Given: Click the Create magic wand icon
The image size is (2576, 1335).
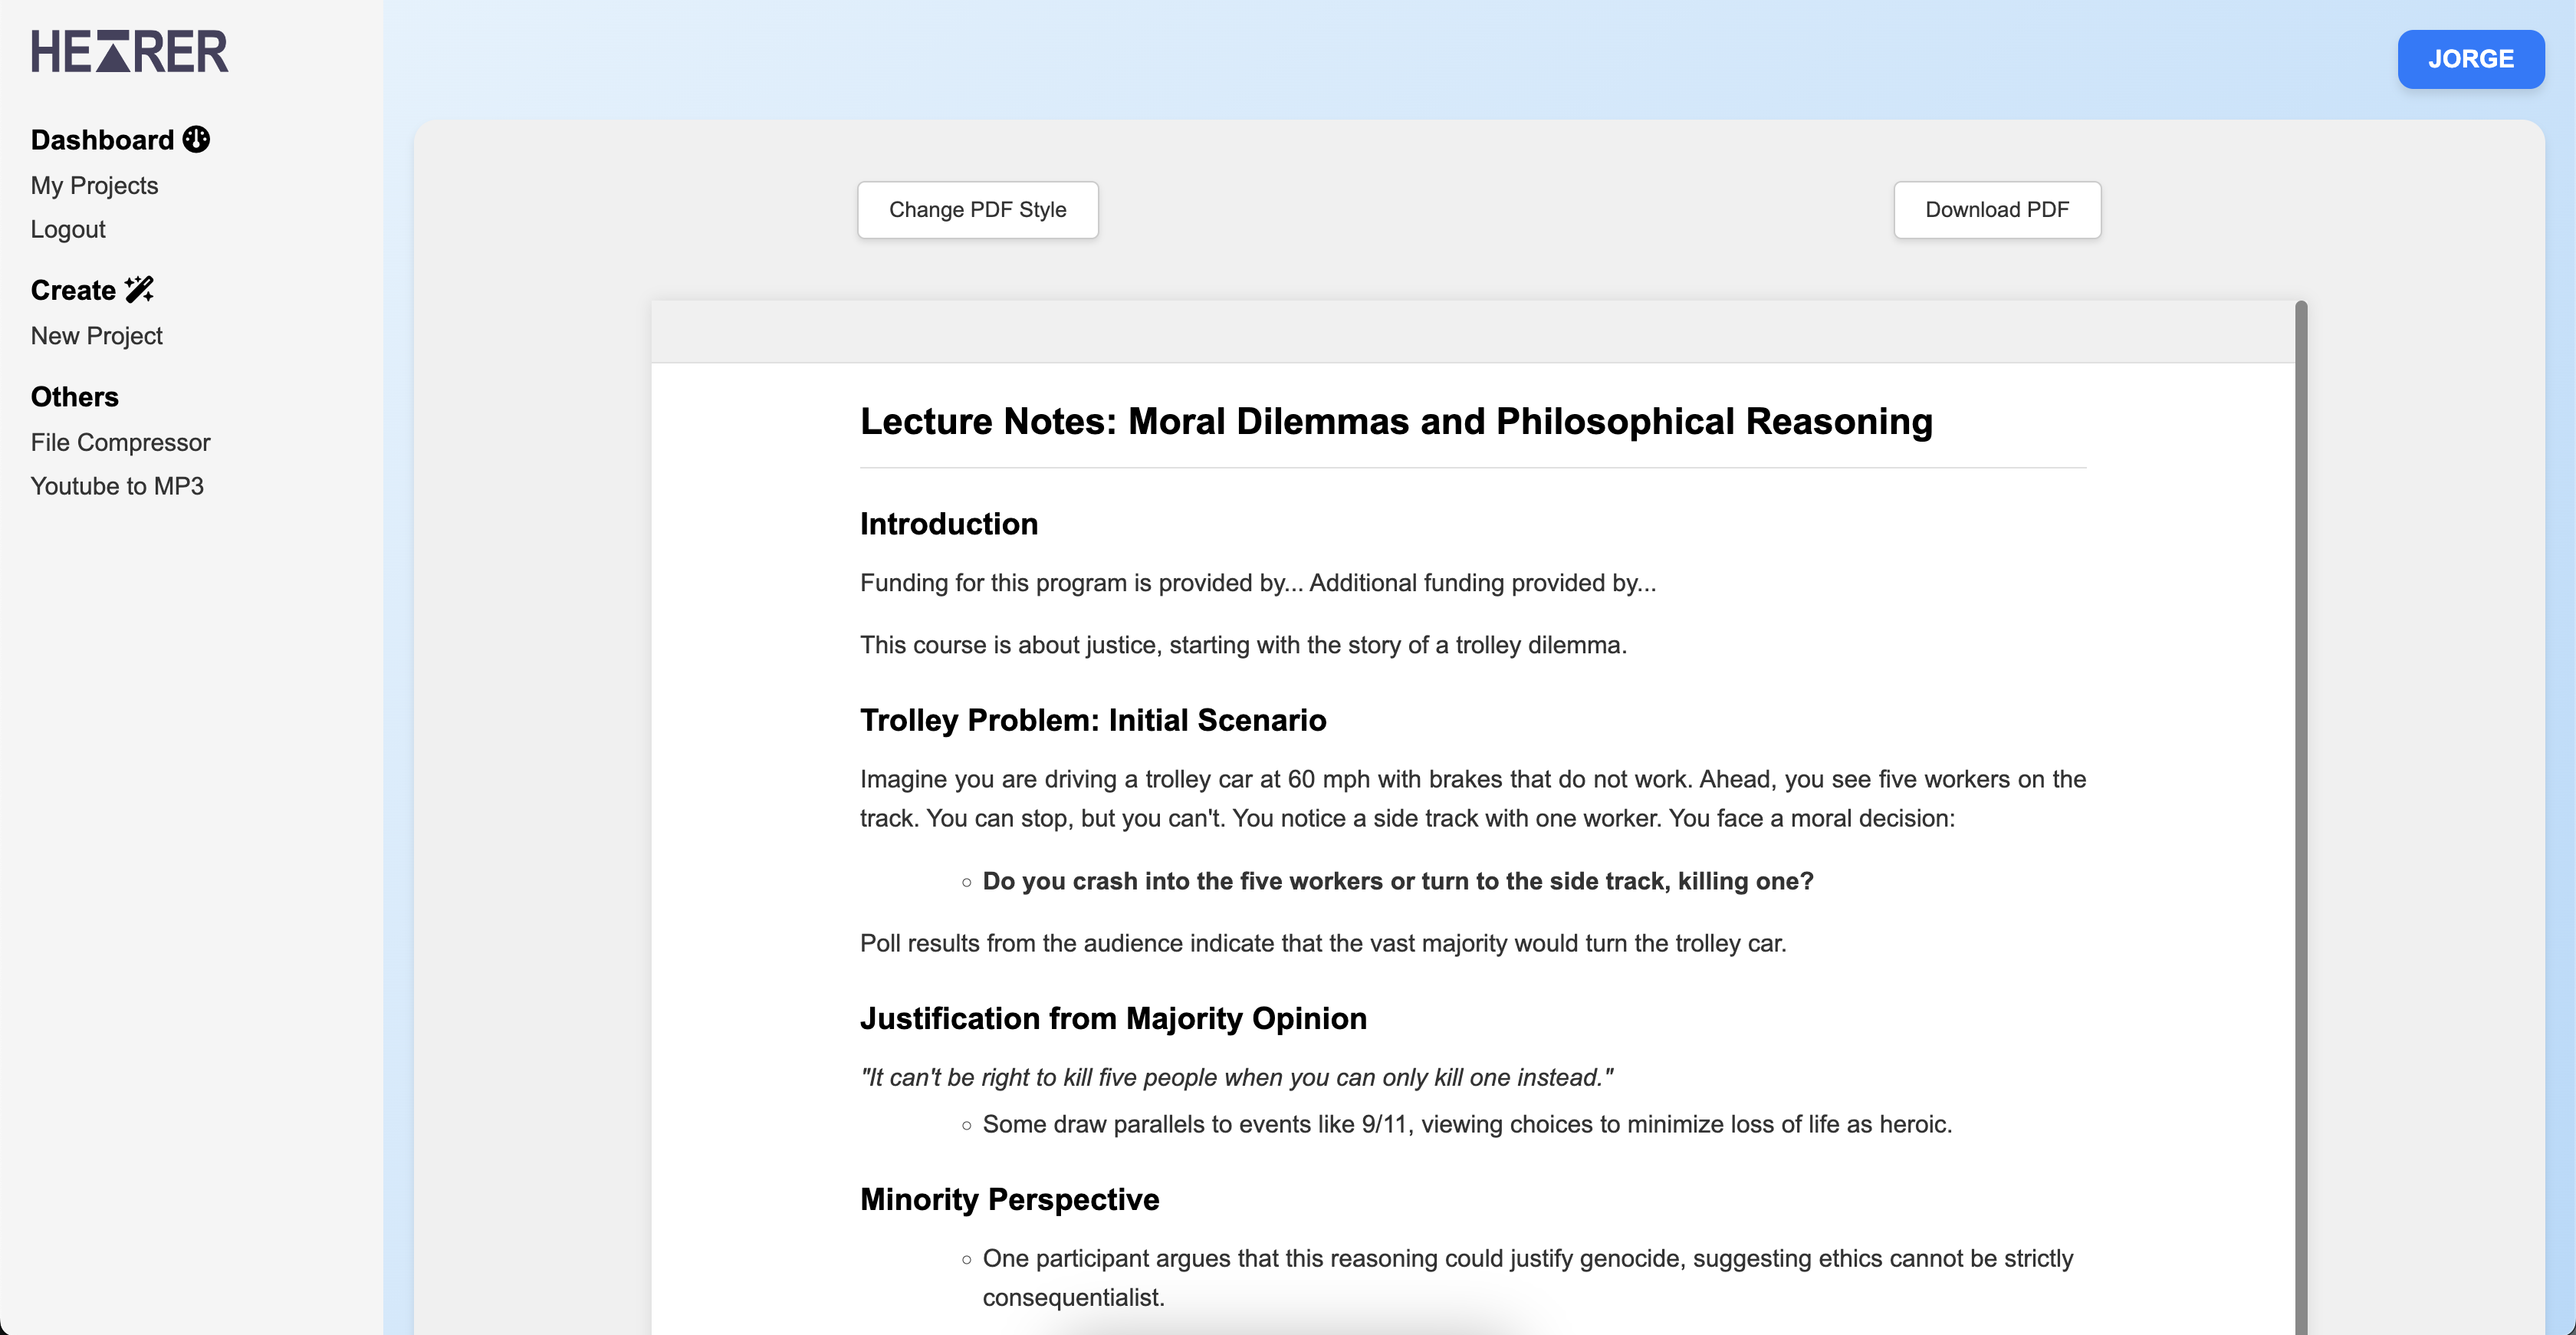Looking at the screenshot, I should 139,290.
